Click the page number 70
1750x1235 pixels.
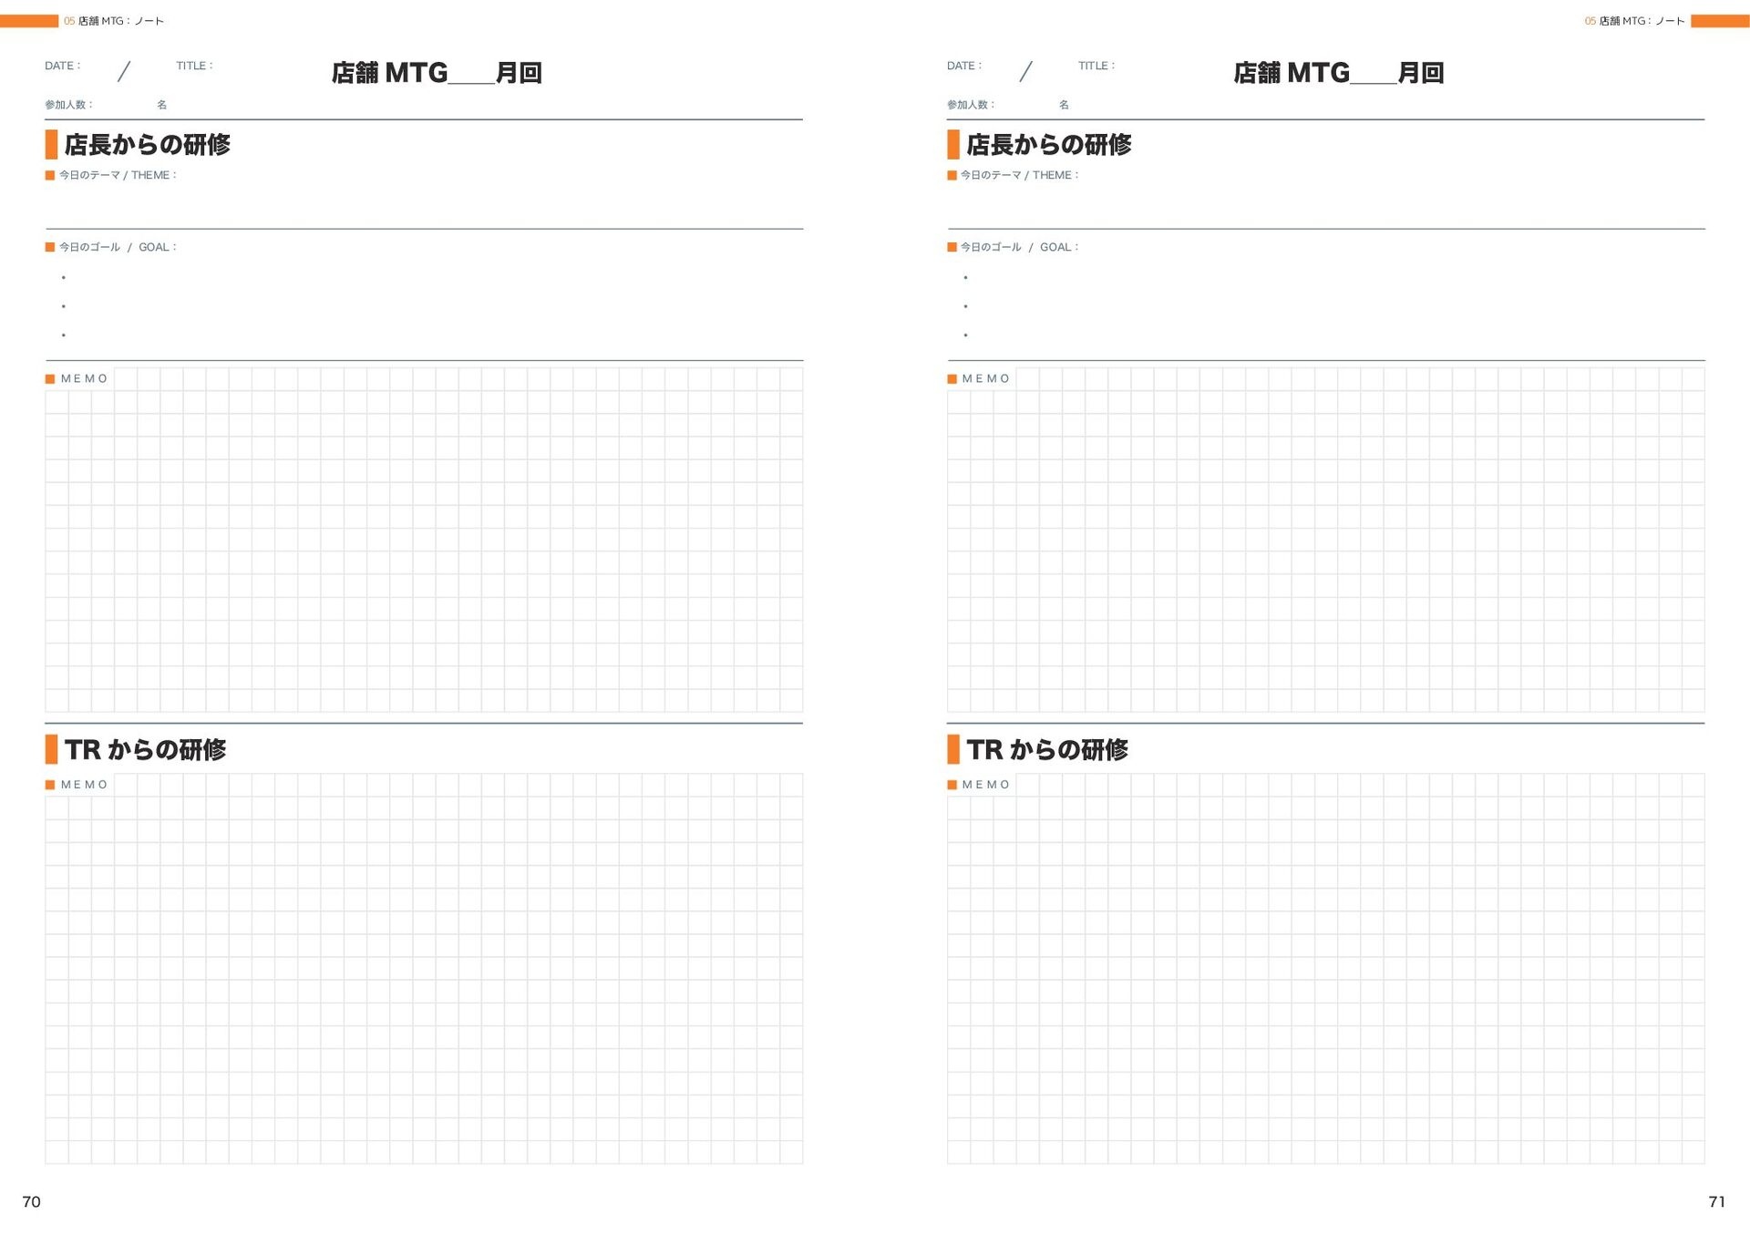pyautogui.click(x=32, y=1202)
